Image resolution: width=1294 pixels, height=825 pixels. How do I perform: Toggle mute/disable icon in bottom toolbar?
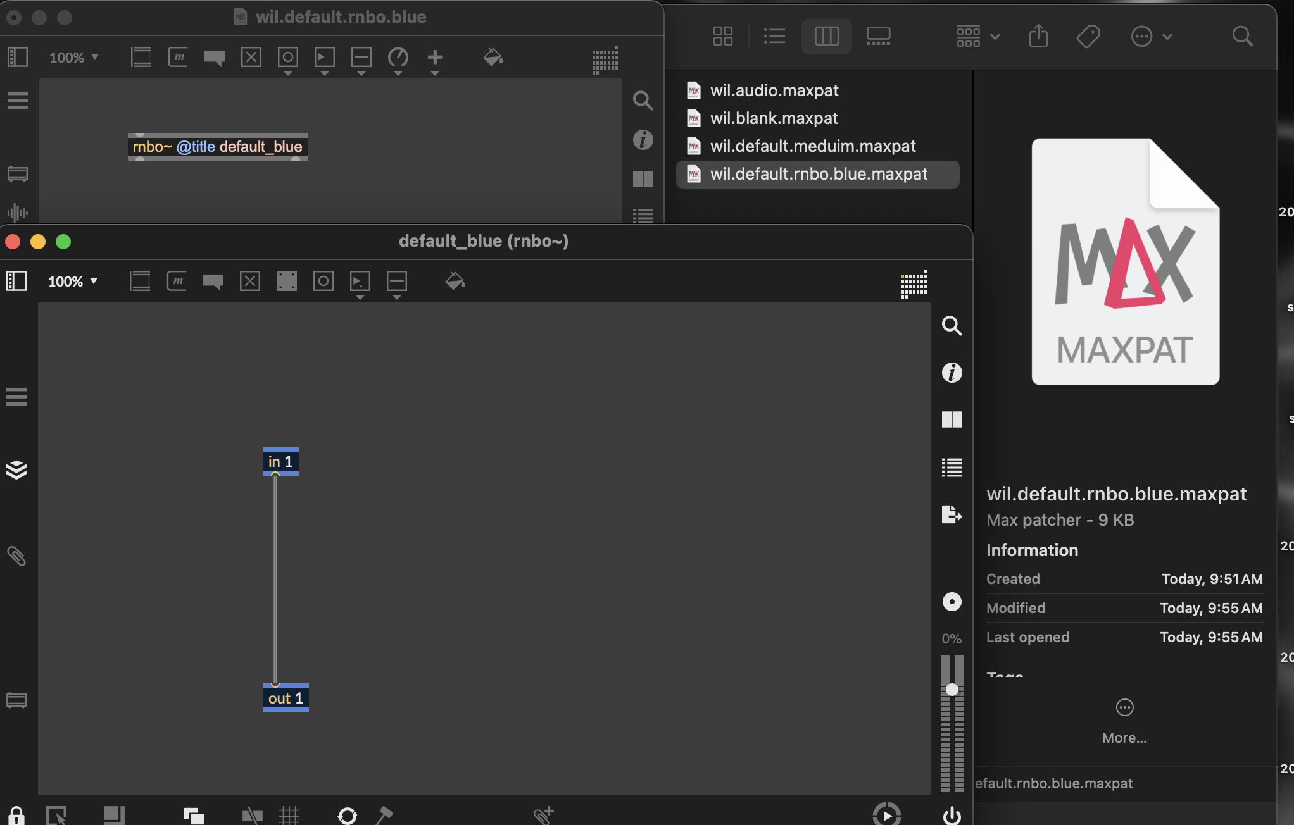click(252, 816)
